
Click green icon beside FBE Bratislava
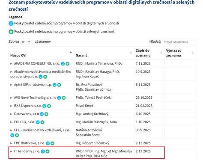pos(52,143)
